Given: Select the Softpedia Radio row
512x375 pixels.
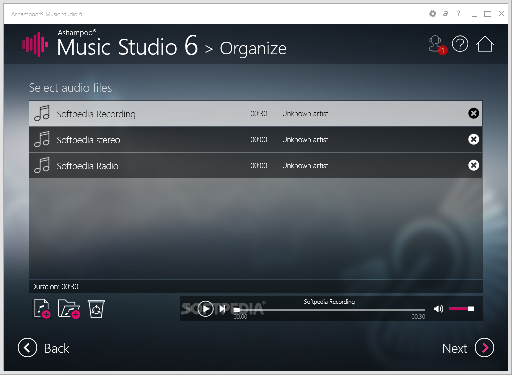Looking at the screenshot, I should (256, 165).
